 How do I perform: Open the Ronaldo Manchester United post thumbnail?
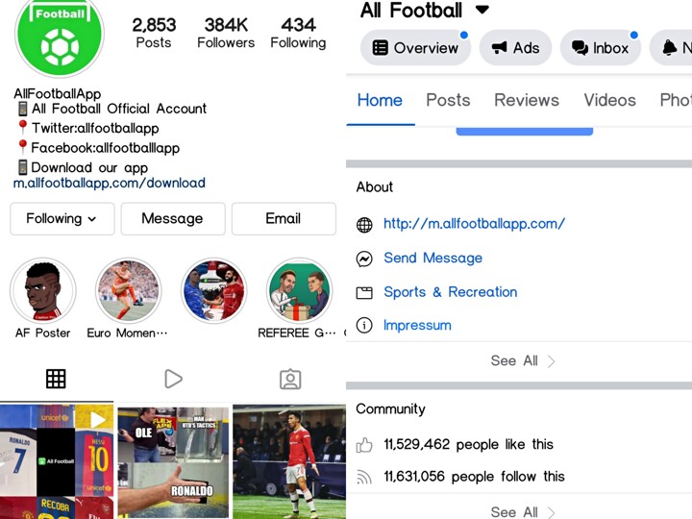(x=289, y=461)
